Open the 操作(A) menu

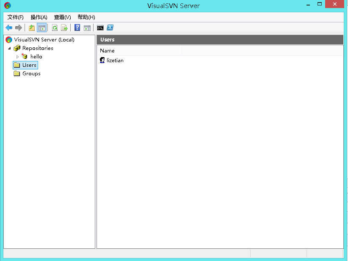39,17
